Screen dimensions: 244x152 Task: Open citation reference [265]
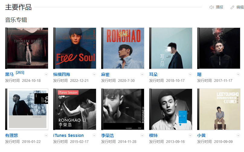(x=20, y=73)
